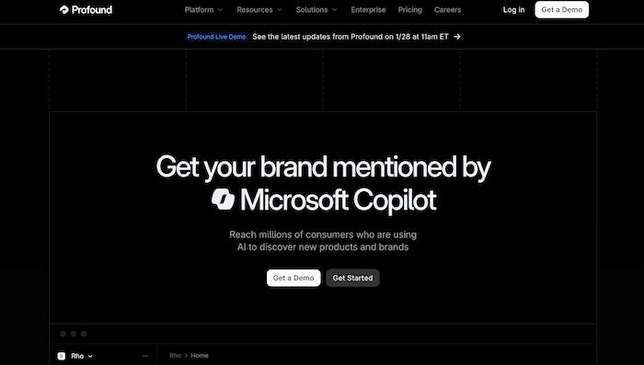Click the arrow icon in the announcement banner
Image resolution: width=644 pixels, height=365 pixels.
click(457, 37)
